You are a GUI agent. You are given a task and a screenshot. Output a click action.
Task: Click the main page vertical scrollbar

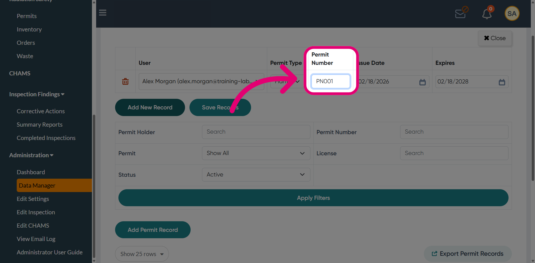(533, 109)
